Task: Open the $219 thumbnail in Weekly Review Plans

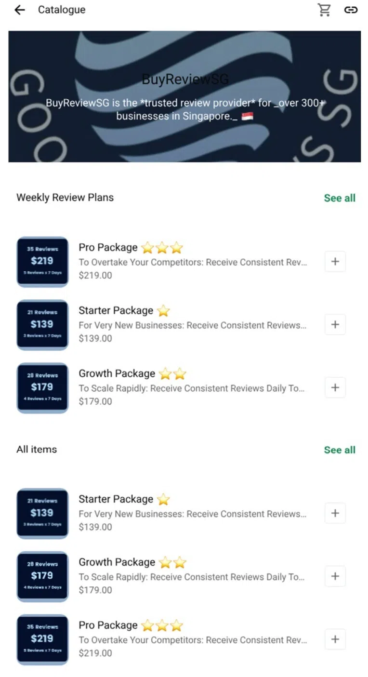Action: pyautogui.click(x=42, y=262)
